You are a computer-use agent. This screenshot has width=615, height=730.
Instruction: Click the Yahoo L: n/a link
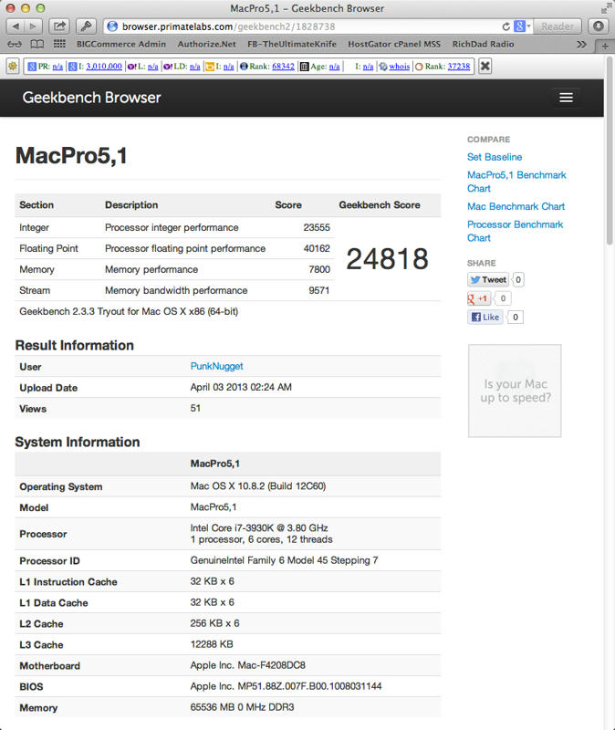coord(152,67)
